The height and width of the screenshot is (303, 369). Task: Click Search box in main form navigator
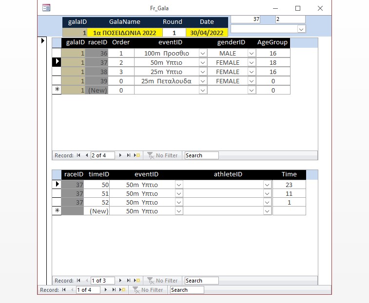(187, 290)
